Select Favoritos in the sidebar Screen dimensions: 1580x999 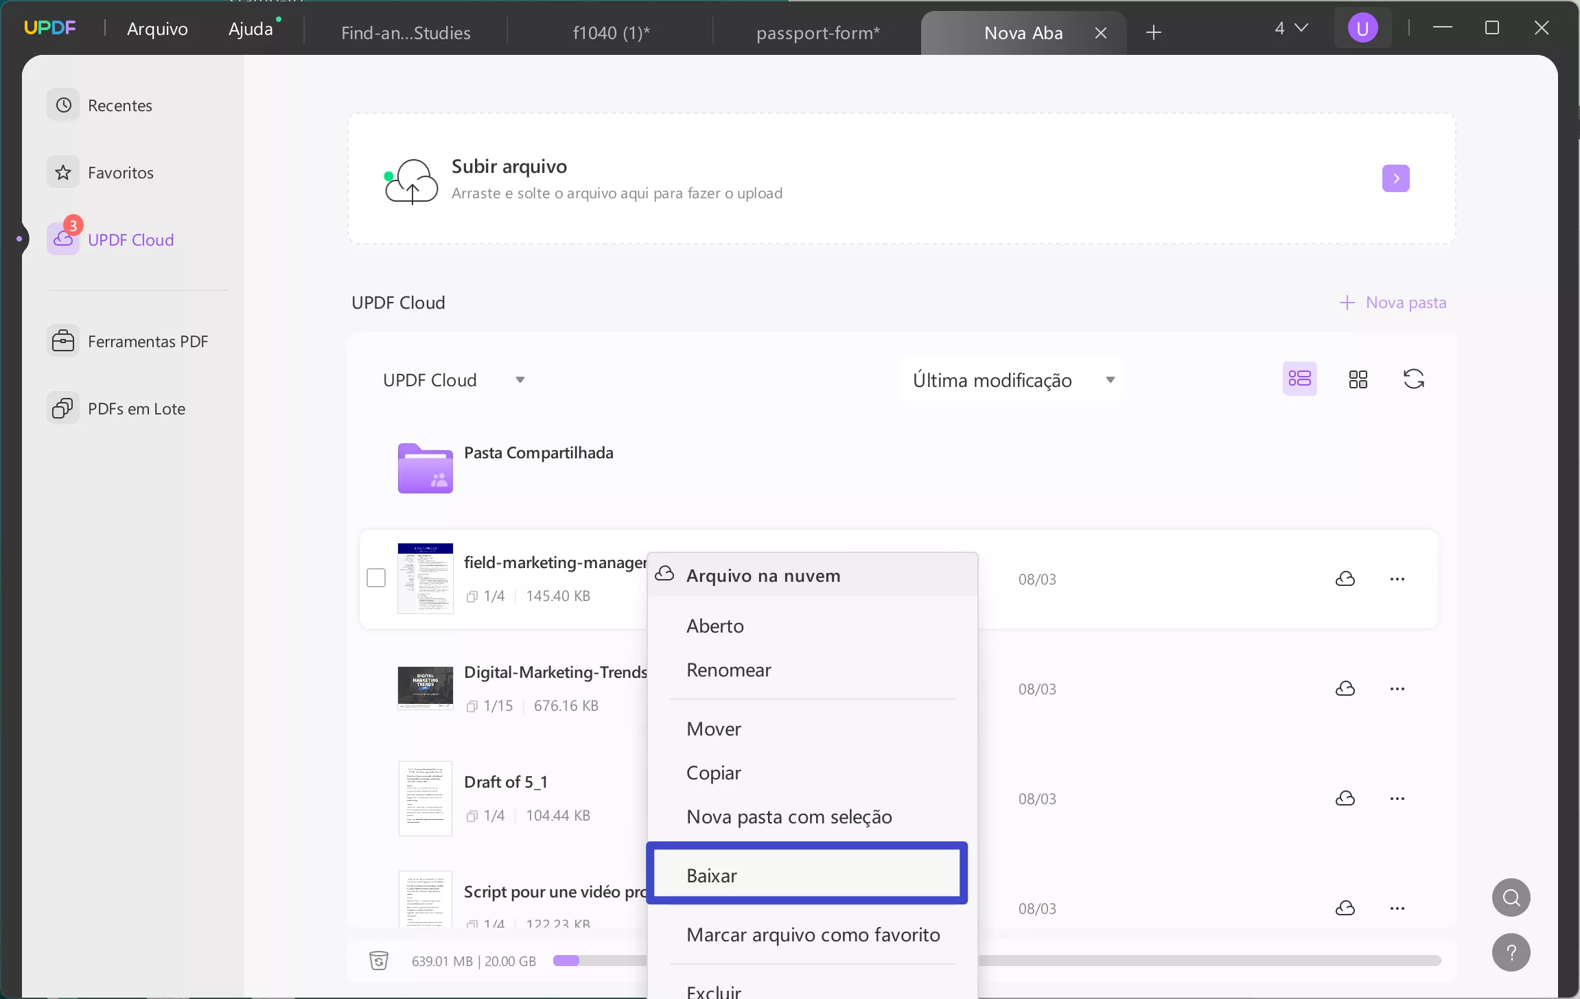click(x=121, y=172)
